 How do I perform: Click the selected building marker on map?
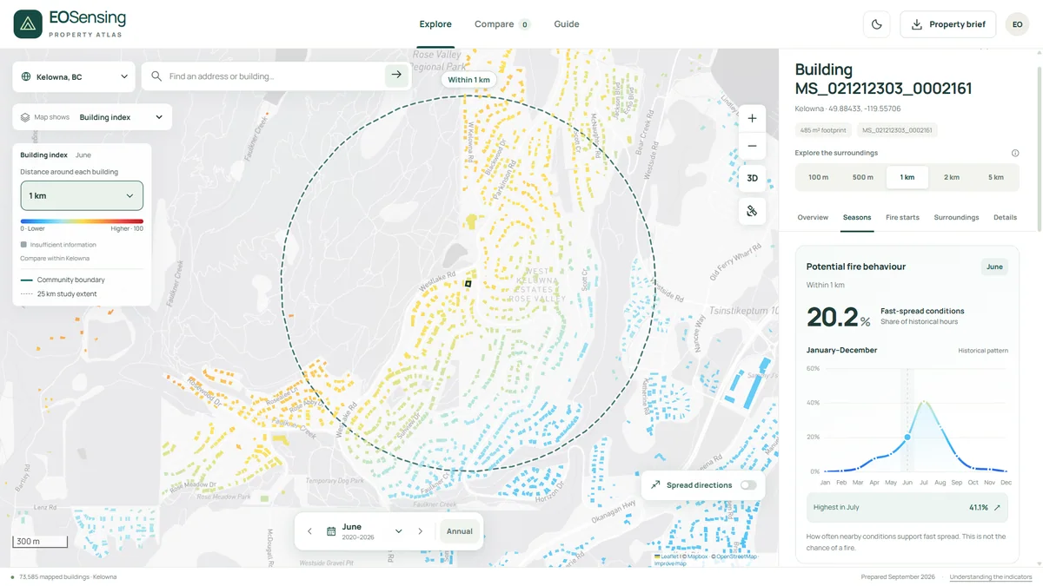point(468,283)
